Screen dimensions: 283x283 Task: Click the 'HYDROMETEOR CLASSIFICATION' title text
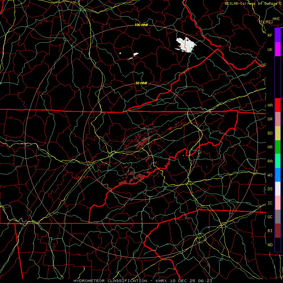click(110, 281)
